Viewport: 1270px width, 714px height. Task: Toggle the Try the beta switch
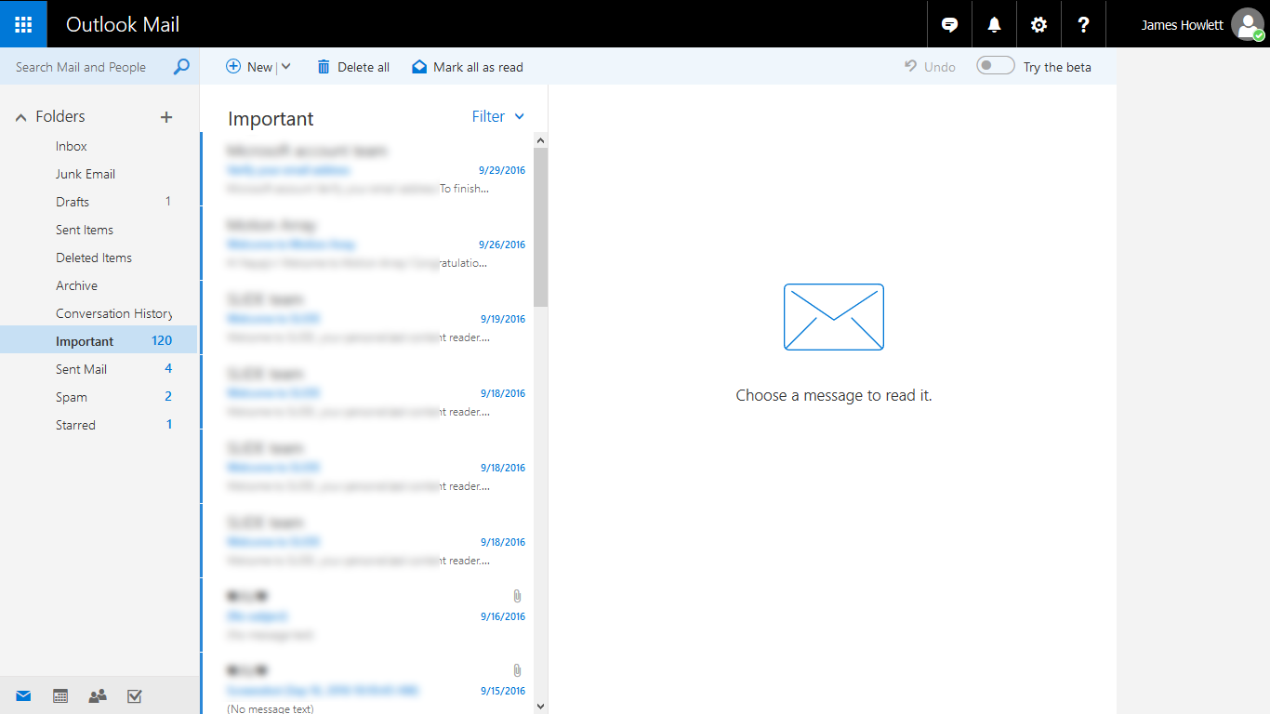click(x=995, y=66)
